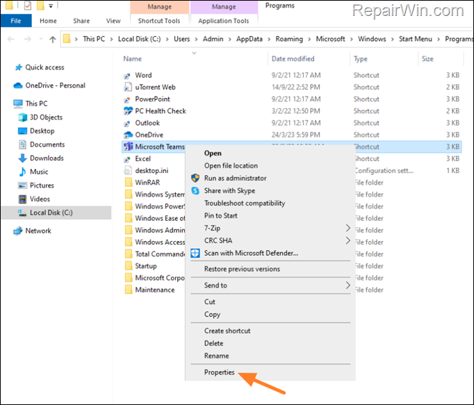Click the Microsoft Defender shield icon

coord(195,253)
